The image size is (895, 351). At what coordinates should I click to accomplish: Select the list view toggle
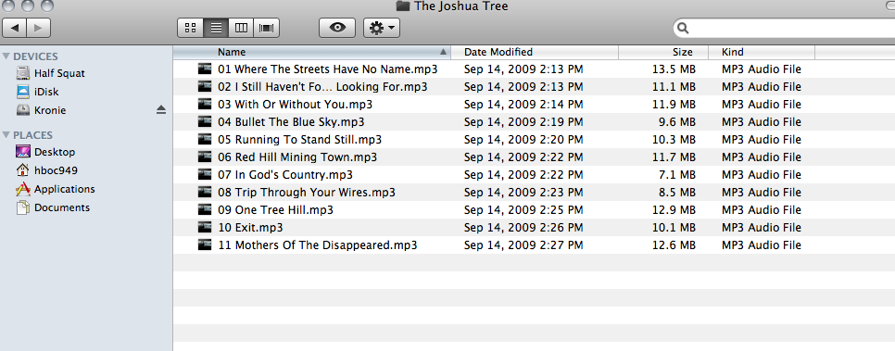pyautogui.click(x=216, y=28)
